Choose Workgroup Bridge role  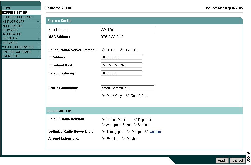click(103, 124)
